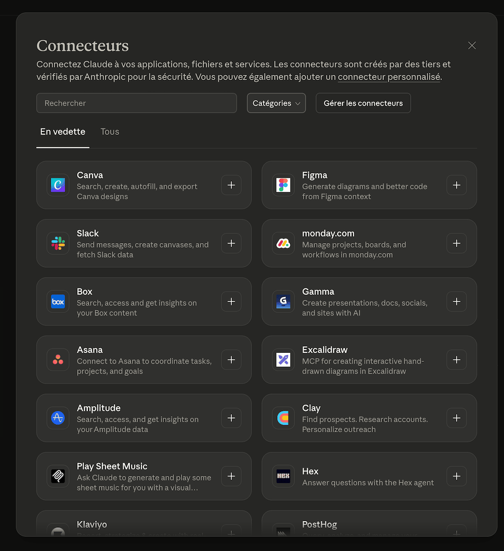This screenshot has height=551, width=504.
Task: Open the Catégories dropdown
Action: (276, 103)
